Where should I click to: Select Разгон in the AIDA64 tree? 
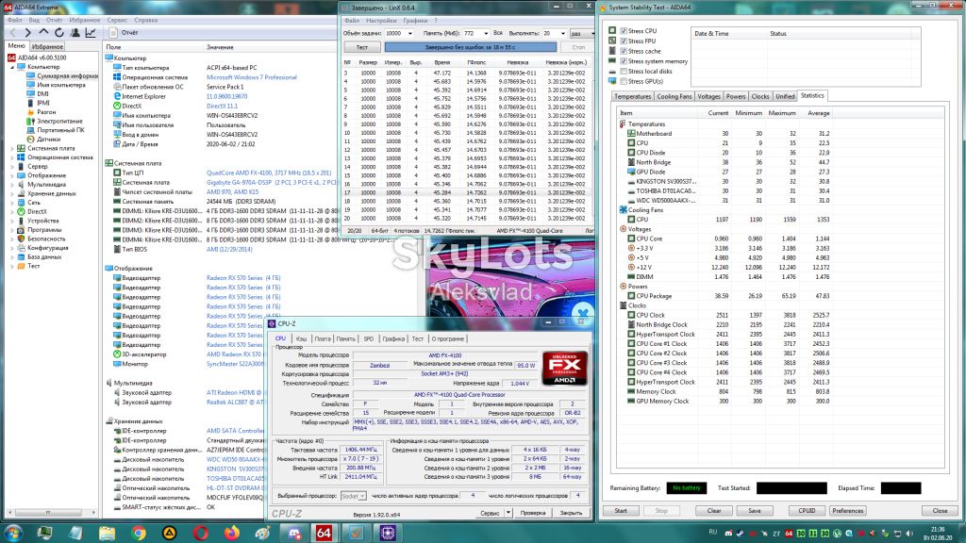point(45,112)
